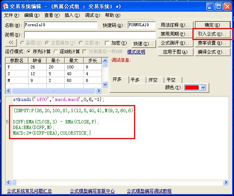Screen dimensions: 234x196
Task: Click code editor scroll left arrow
Action: pyautogui.click(x=9, y=182)
